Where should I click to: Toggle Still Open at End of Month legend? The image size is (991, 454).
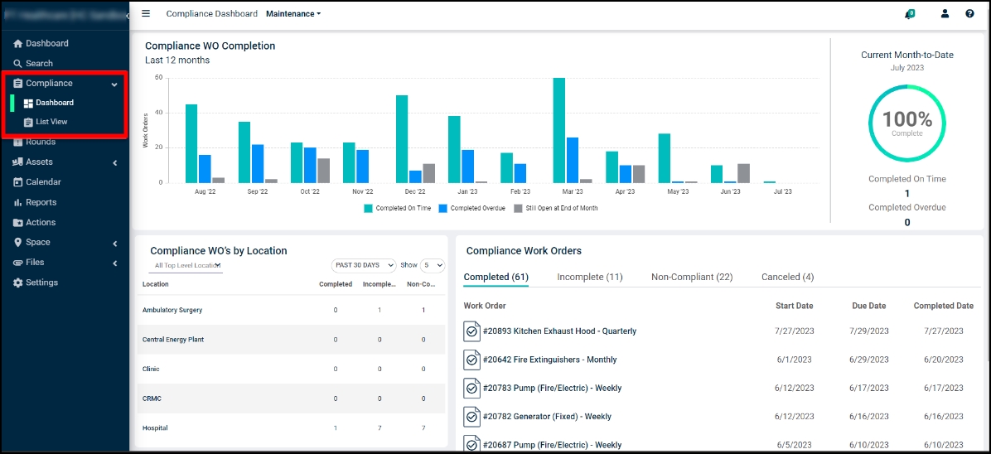pos(555,208)
